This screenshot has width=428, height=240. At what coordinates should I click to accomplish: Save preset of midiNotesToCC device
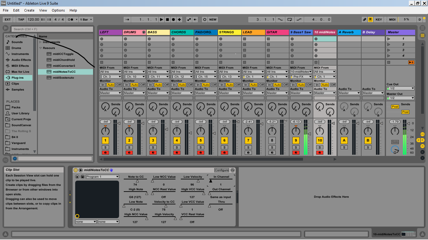pos(82,177)
